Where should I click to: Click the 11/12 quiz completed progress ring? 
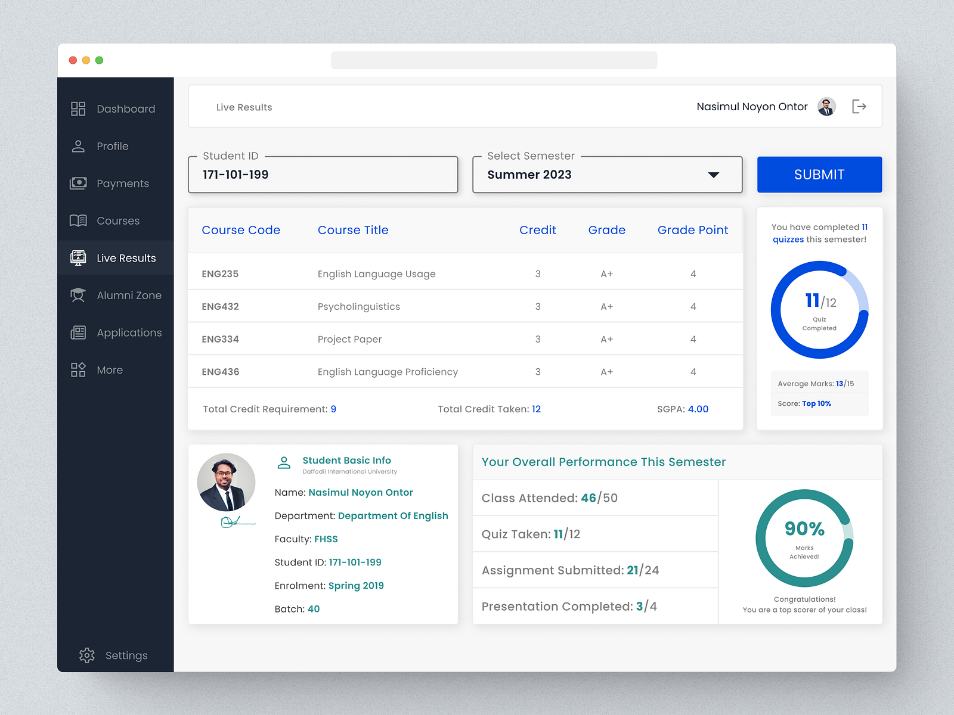tap(819, 310)
